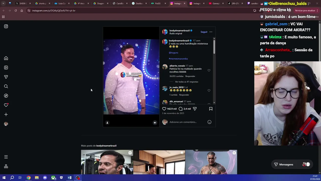The image size is (321, 181).
Task: Open the bookmarks bar apps grid icon
Action: click(x=3, y=17)
